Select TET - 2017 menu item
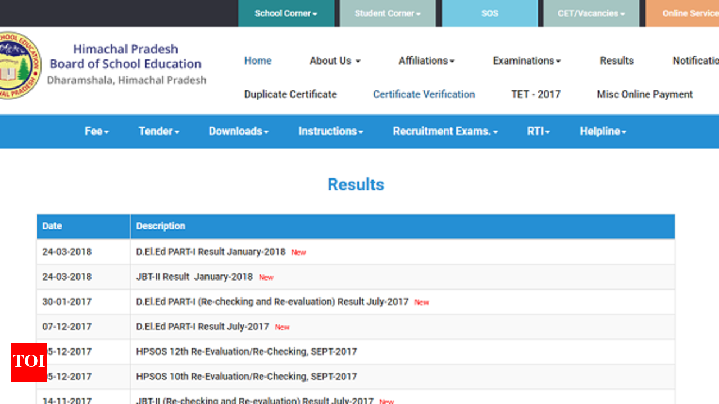 pyautogui.click(x=535, y=94)
